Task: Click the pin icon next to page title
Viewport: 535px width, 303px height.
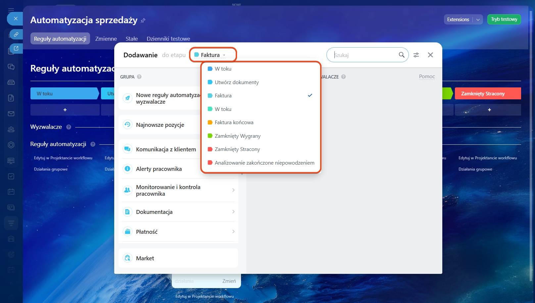Action: [x=143, y=21]
